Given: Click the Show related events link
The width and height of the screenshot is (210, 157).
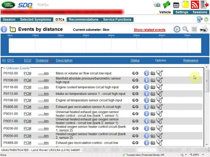Looking at the screenshot, I should click(149, 30).
